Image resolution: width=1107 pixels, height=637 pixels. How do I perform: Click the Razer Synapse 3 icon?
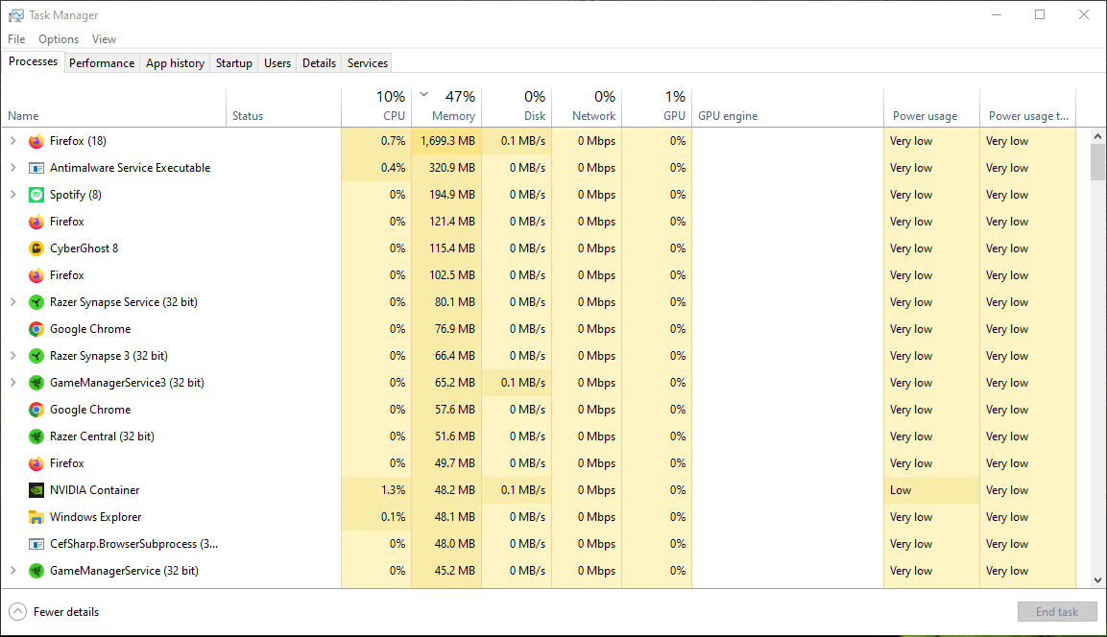(x=36, y=356)
